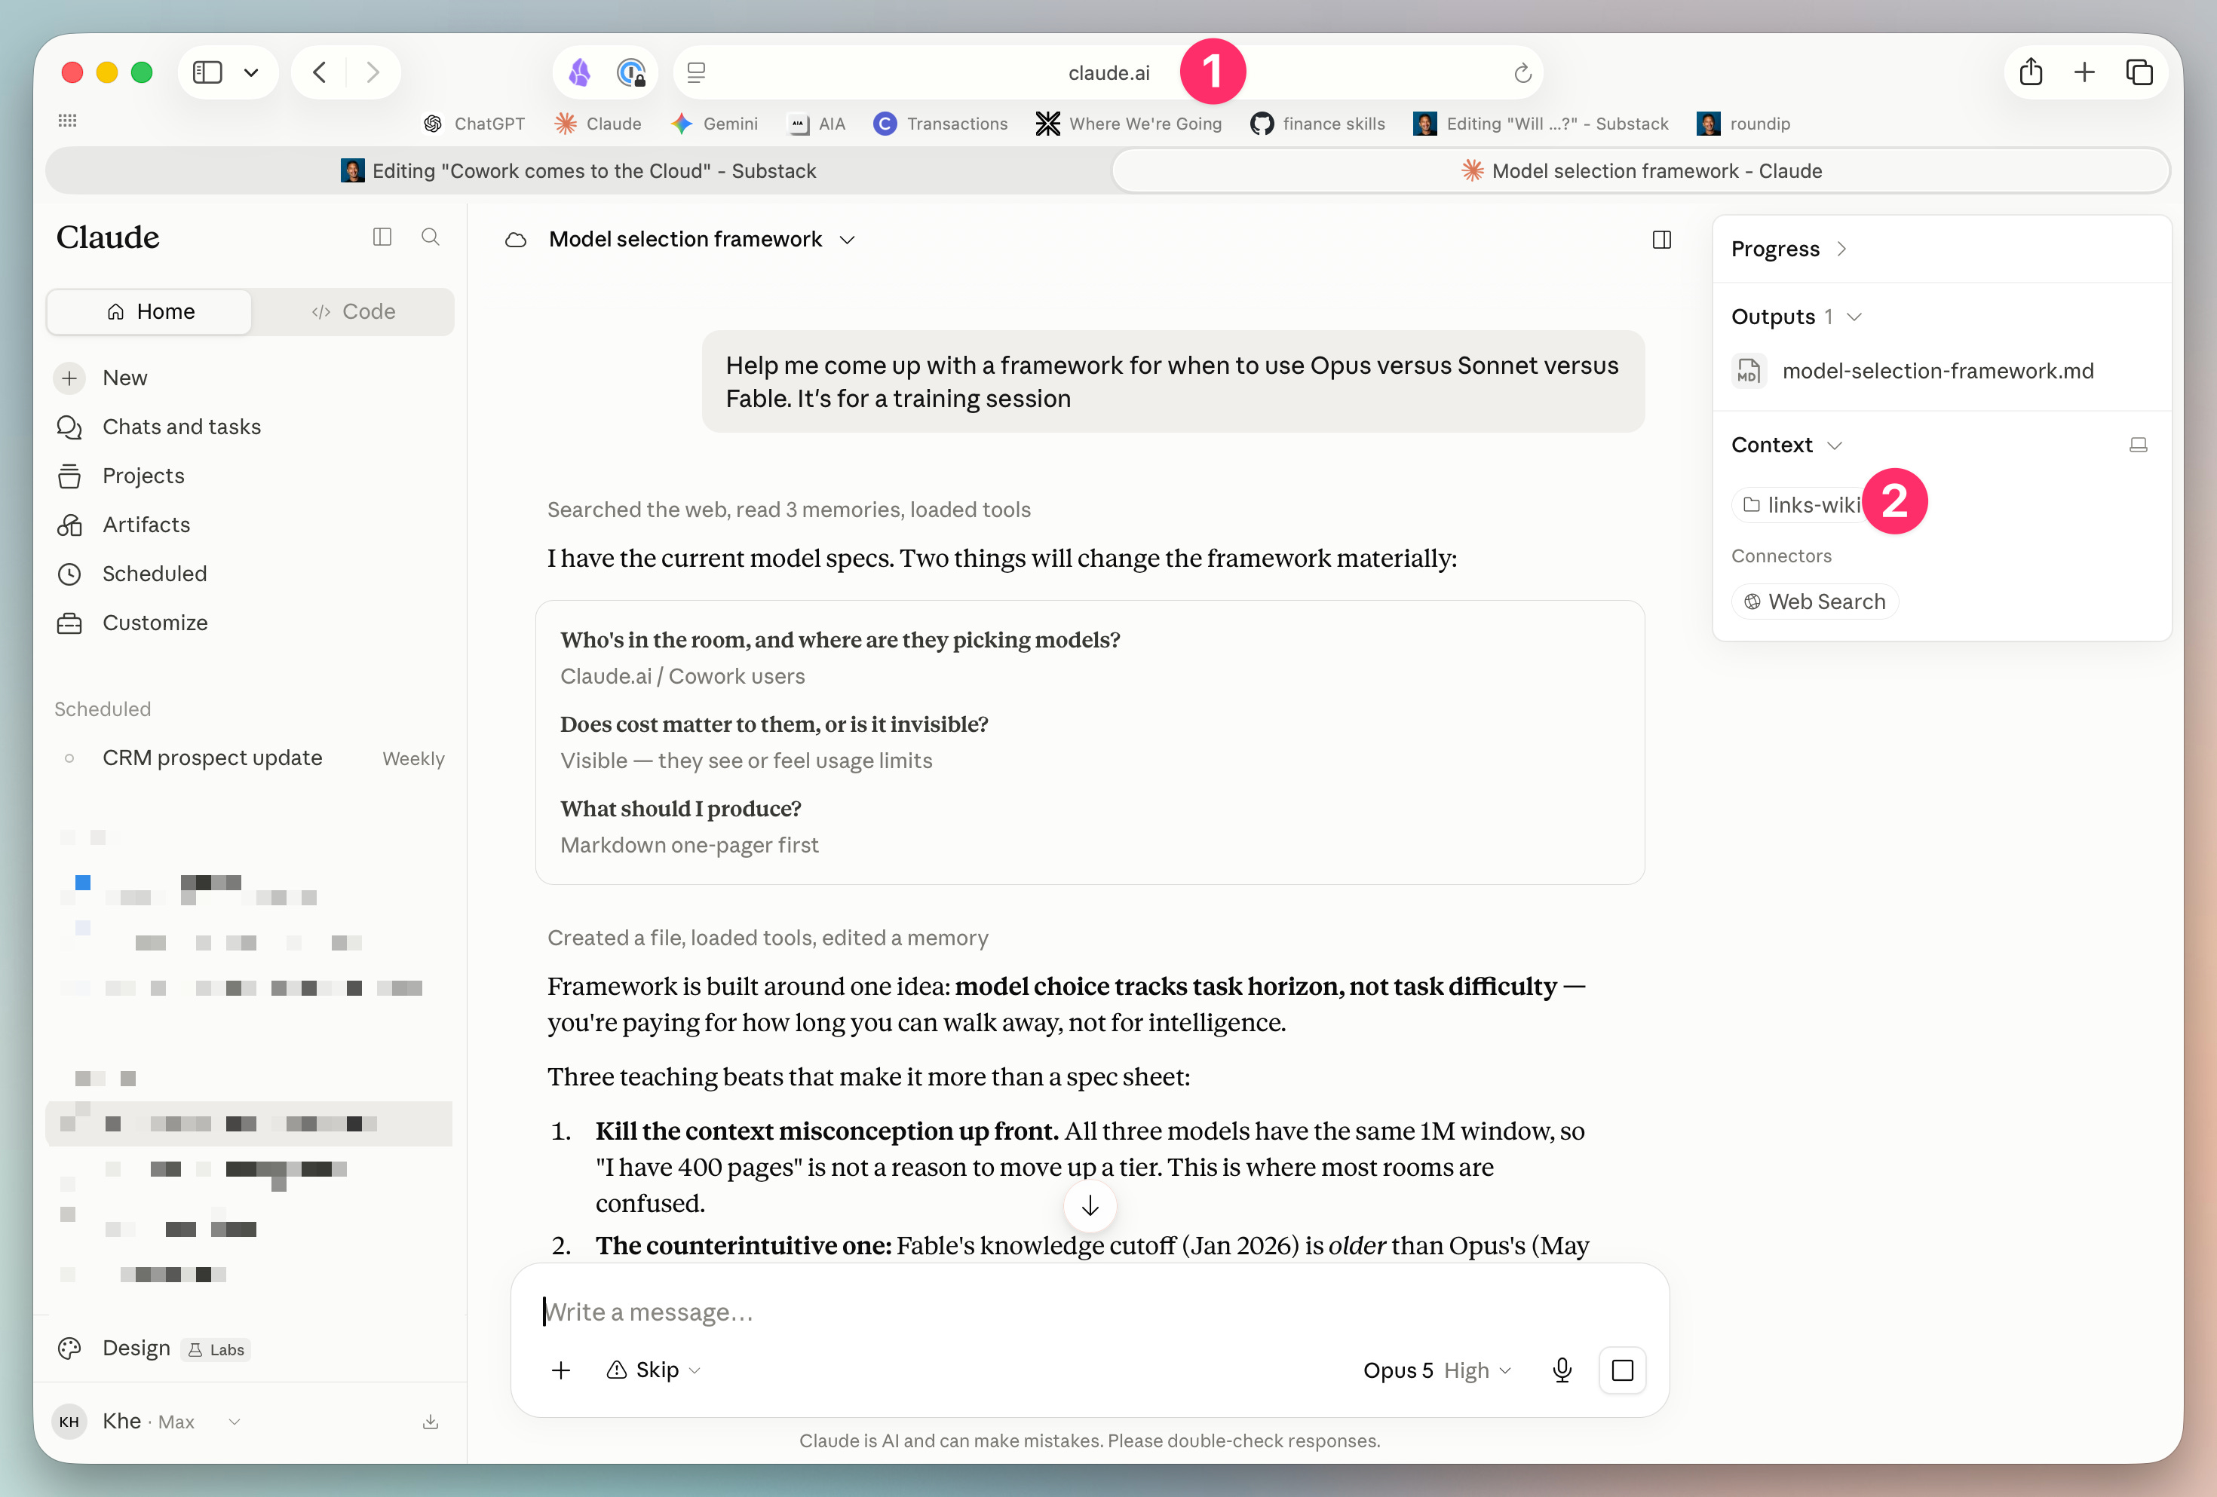This screenshot has width=2217, height=1497.
Task: Click the Scheduled section heading above CRM prospect update
Action: [102, 709]
